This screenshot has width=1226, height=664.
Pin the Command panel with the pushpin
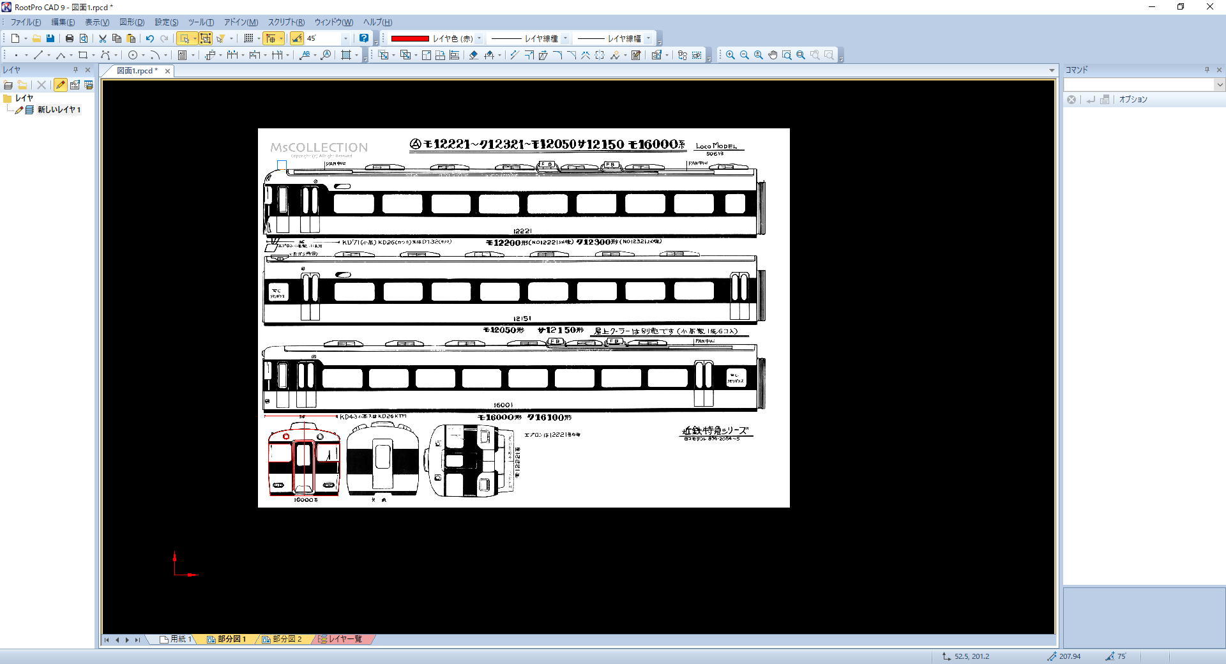point(1207,70)
